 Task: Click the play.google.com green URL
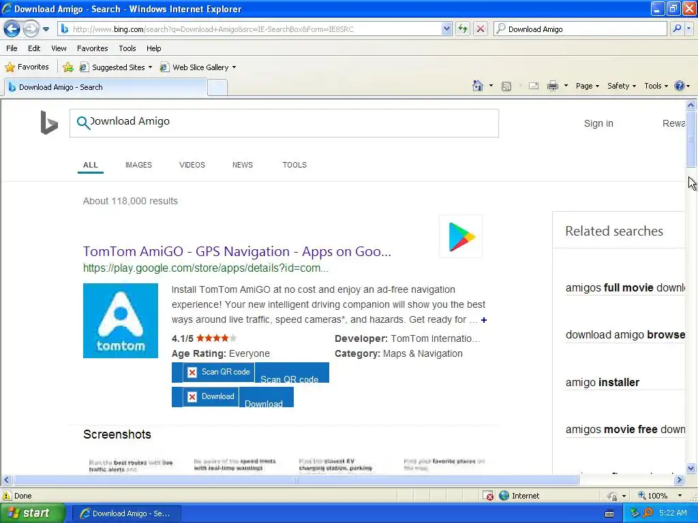click(x=206, y=268)
